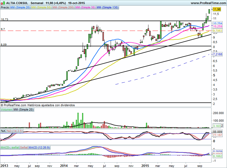The height and width of the screenshot is (168, 227).
Task: Click the 100.000 volume axis value
Action: point(218,121)
